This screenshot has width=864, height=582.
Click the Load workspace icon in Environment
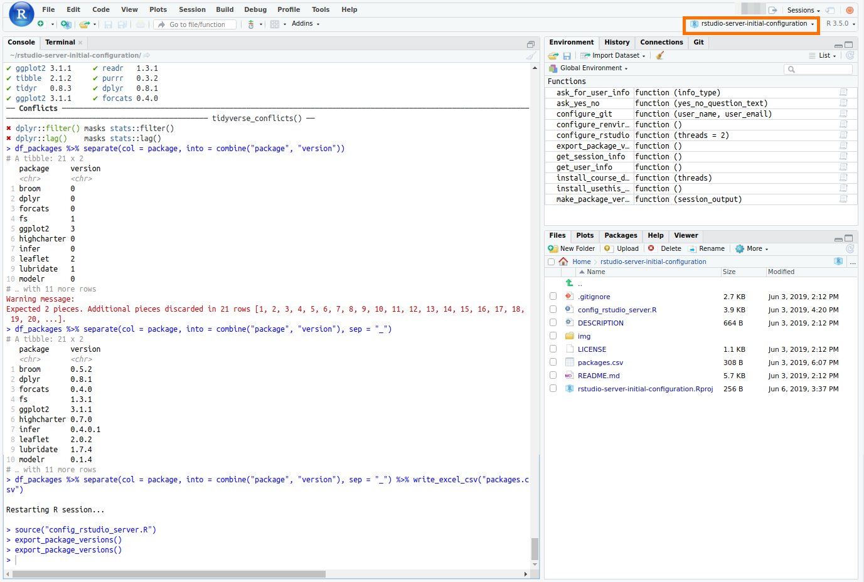(553, 56)
